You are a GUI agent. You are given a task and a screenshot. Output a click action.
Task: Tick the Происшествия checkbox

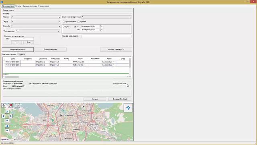tap(64, 21)
